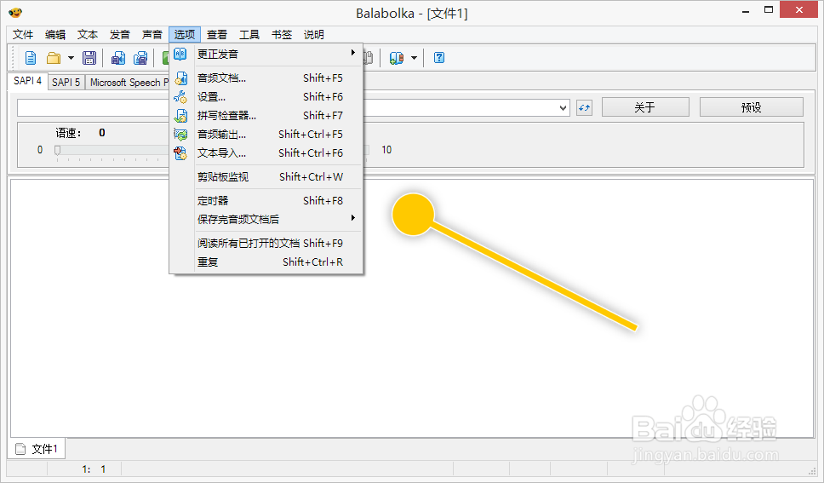
Task: Open the 发音 menu
Action: click(x=120, y=35)
